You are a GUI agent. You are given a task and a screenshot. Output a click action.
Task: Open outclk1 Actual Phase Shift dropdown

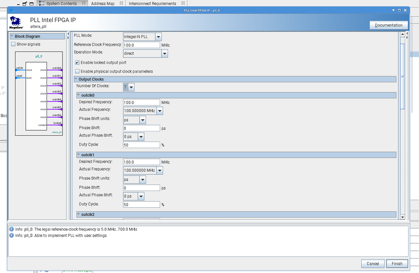pyautogui.click(x=141, y=196)
